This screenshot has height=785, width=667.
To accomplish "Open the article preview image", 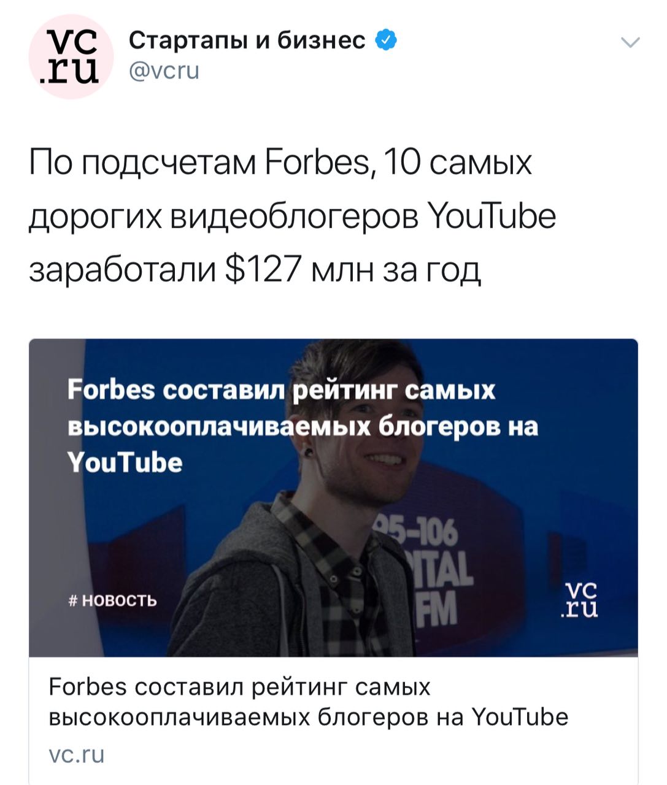I will tap(333, 497).
